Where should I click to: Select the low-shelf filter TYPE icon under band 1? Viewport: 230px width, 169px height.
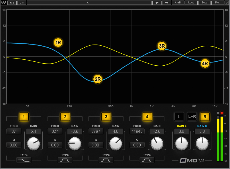(23, 160)
